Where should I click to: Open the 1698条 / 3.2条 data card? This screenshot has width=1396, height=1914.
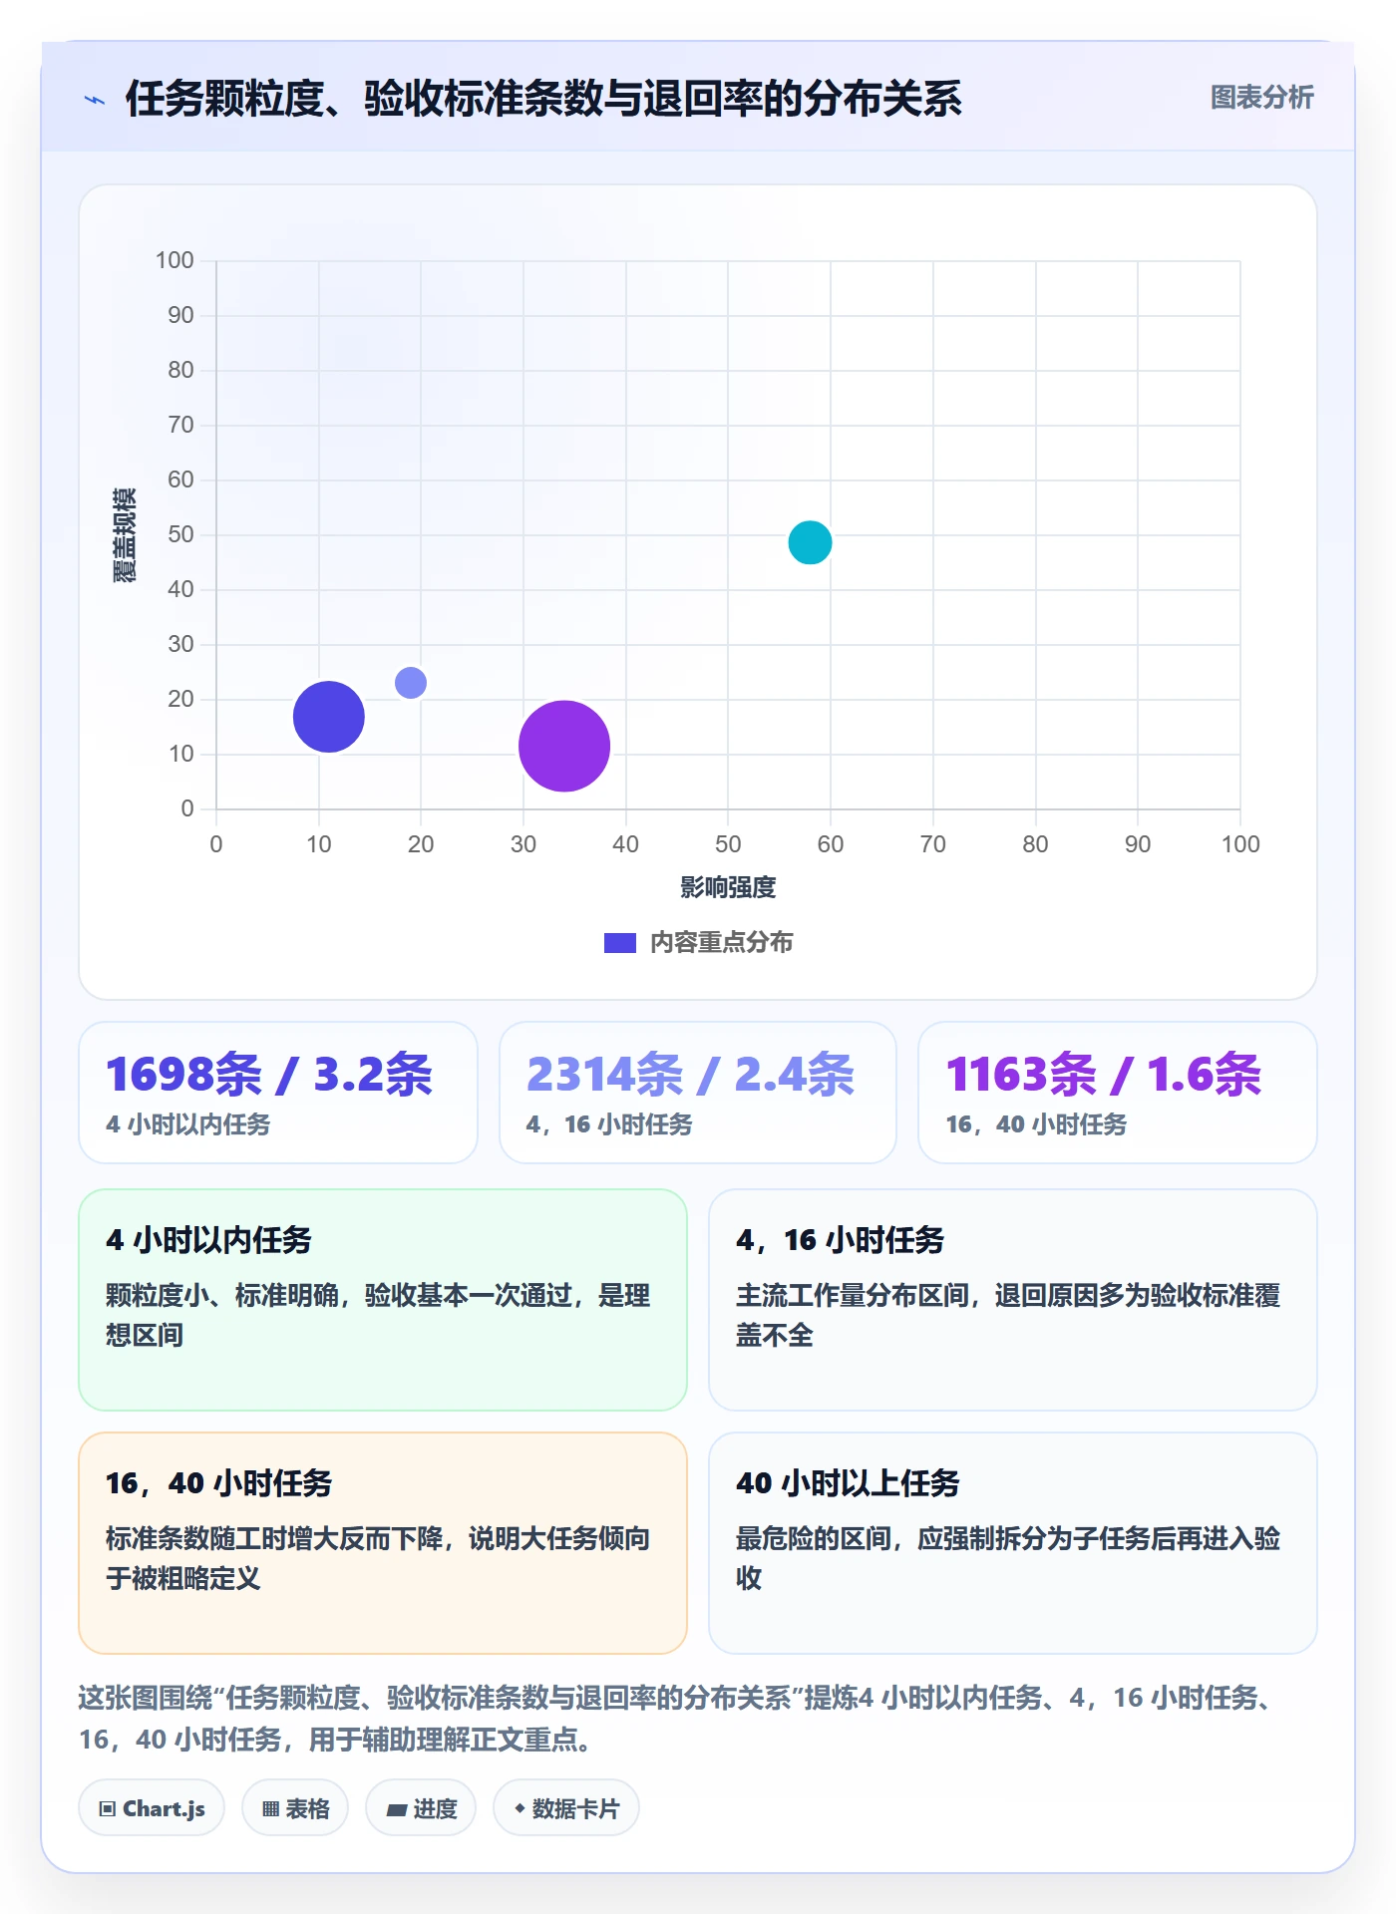coord(278,1093)
